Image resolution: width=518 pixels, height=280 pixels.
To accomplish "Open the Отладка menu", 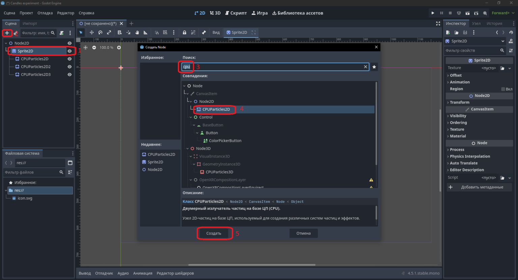I will coord(45,13).
